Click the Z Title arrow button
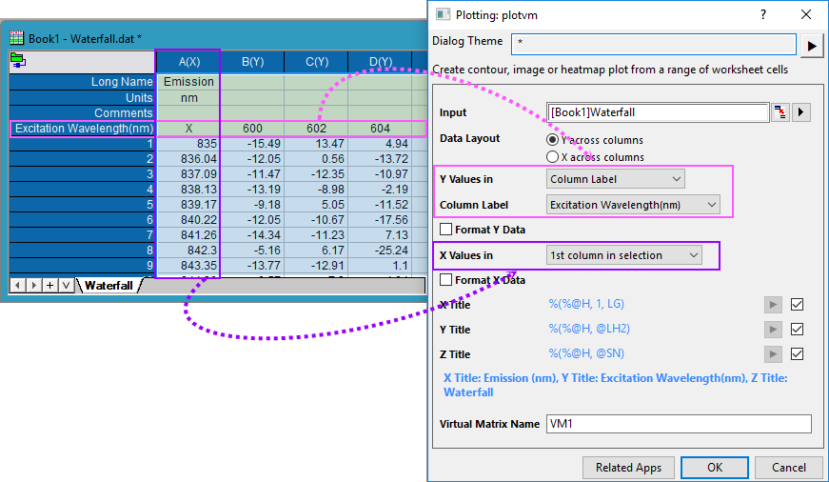The height and width of the screenshot is (482, 829). click(773, 353)
